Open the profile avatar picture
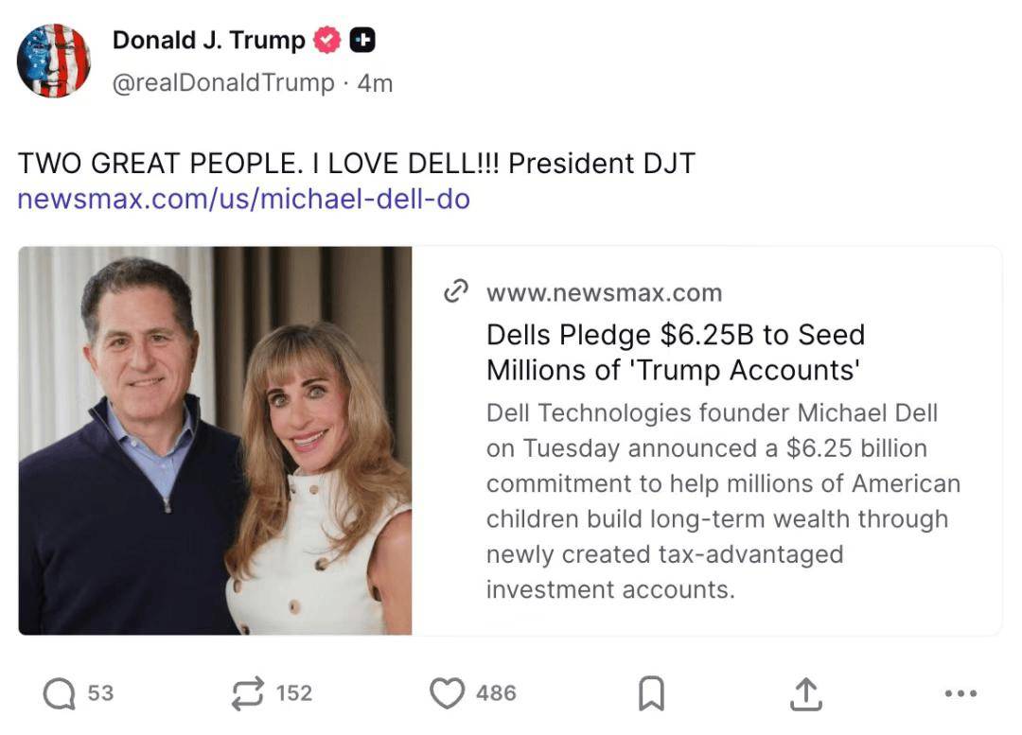This screenshot has width=1022, height=735. coord(54,61)
